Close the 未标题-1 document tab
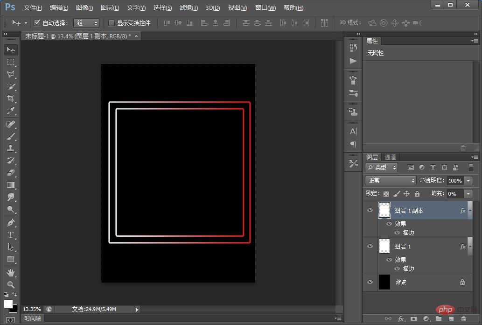 pos(136,36)
